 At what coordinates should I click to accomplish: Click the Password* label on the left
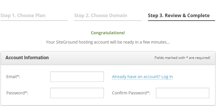tap(17, 93)
